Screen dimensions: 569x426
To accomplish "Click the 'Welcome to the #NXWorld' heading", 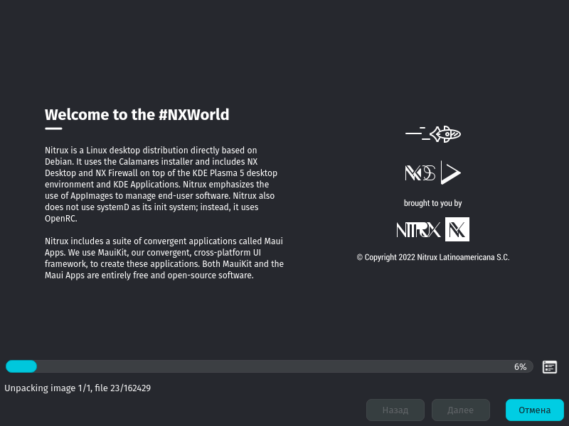I will point(137,114).
